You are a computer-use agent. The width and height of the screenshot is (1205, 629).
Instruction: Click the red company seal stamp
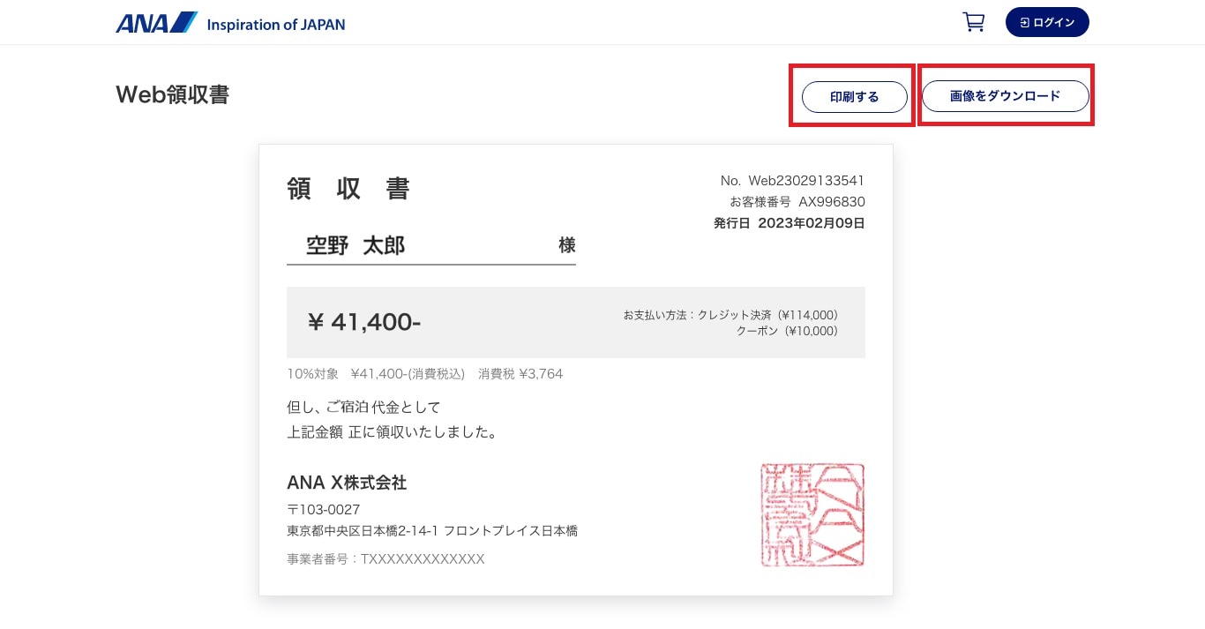pos(812,514)
